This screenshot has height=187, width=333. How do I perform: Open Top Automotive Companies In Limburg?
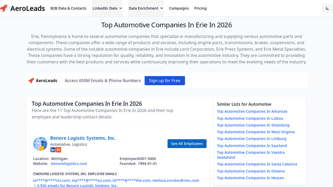pos(251,139)
